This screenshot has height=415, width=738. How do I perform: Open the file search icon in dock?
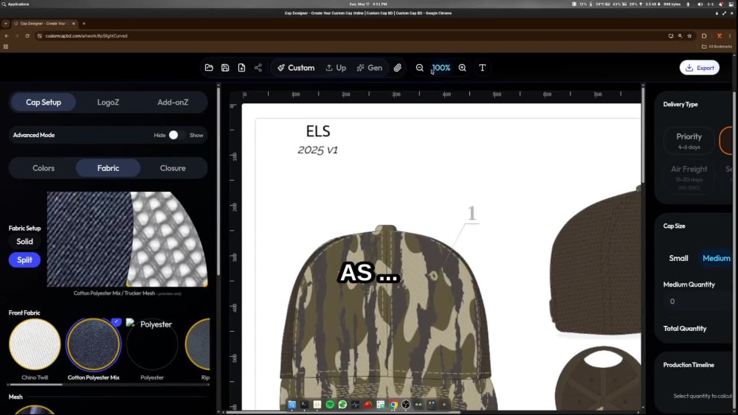point(292,405)
